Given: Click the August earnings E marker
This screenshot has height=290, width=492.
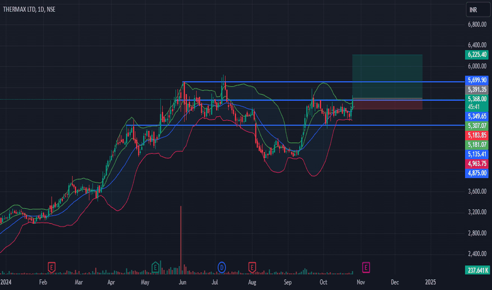Looking at the screenshot, I should (x=252, y=267).
